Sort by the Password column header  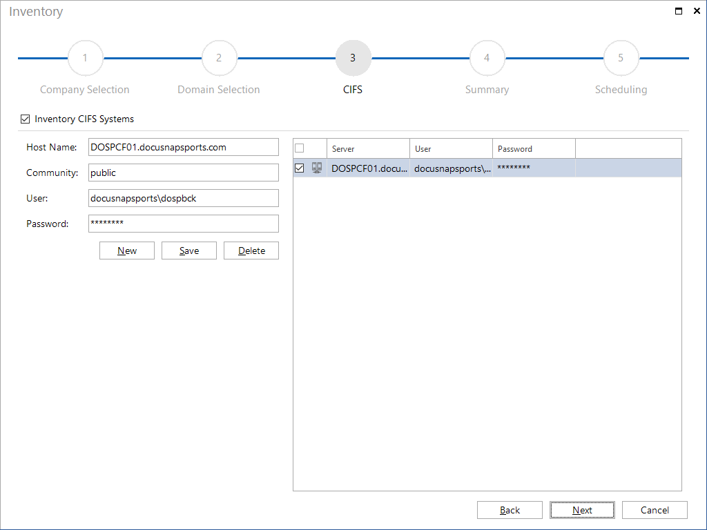click(534, 149)
